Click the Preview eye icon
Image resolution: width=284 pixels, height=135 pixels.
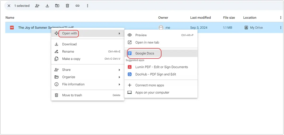point(129,35)
